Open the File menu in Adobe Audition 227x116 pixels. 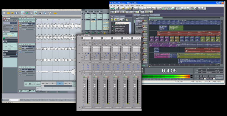click(111, 5)
